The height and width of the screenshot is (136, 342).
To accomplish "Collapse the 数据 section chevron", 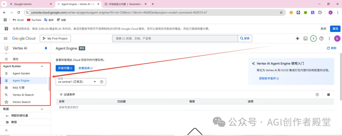I will pyautogui.click(x=42, y=109).
